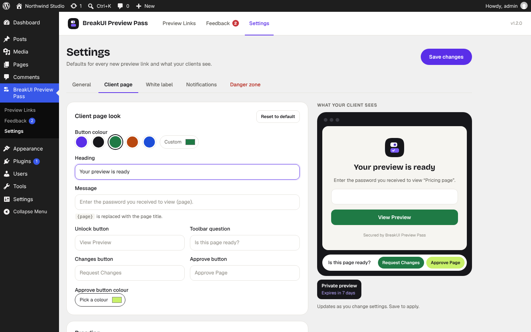Screen dimensions: 531x332
Task: Open the Danger zone tab
Action: pos(245,84)
